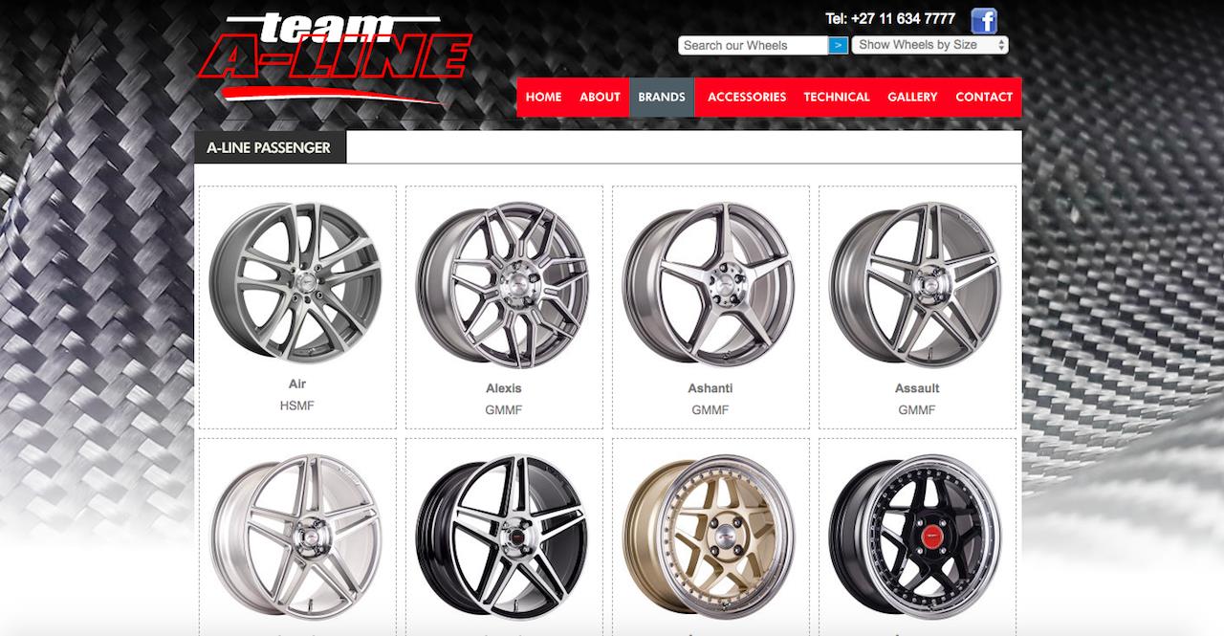The width and height of the screenshot is (1224, 636).
Task: Open the gold wheel with polished lip
Action: click(x=710, y=537)
